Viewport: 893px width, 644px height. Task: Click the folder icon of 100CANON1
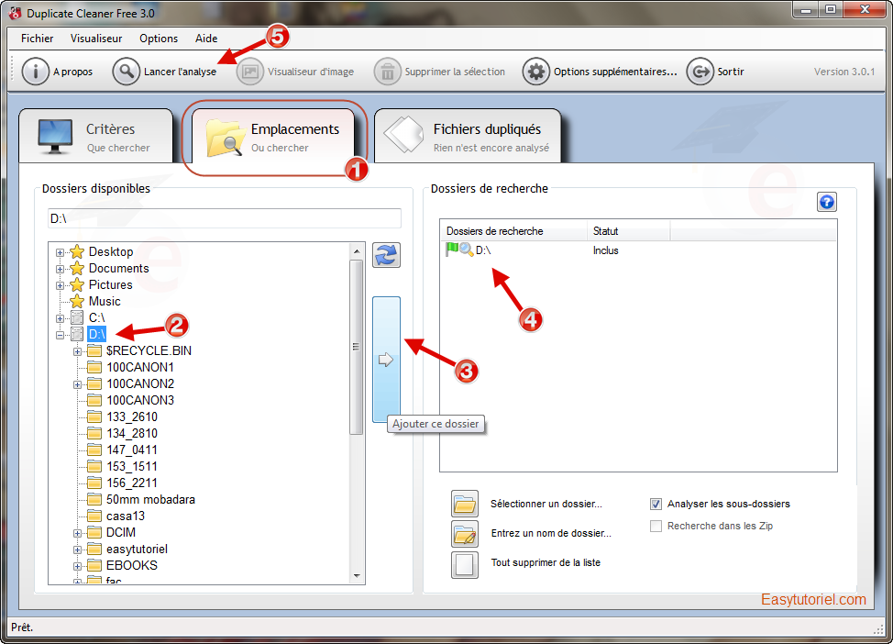[x=94, y=367]
